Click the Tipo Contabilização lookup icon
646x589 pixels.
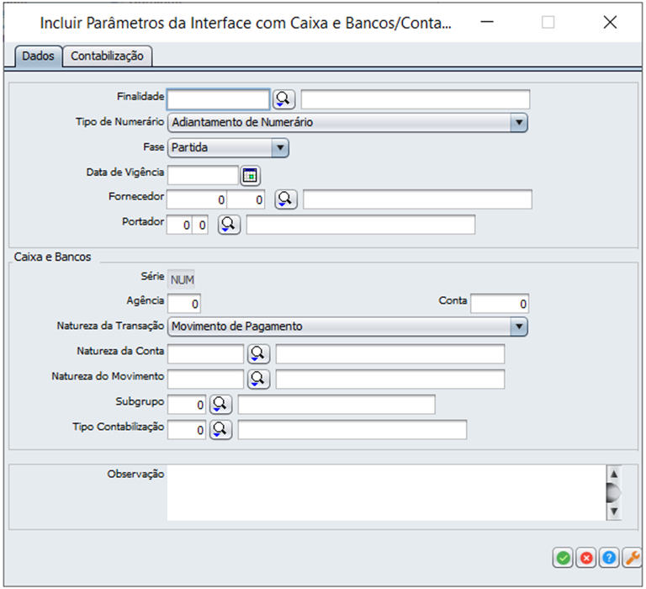(x=220, y=430)
